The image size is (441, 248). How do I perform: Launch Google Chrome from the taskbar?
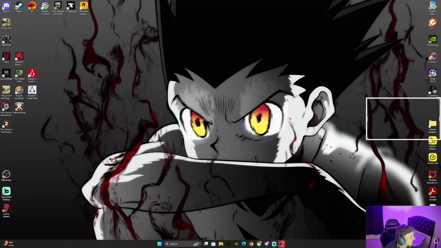(x=251, y=244)
